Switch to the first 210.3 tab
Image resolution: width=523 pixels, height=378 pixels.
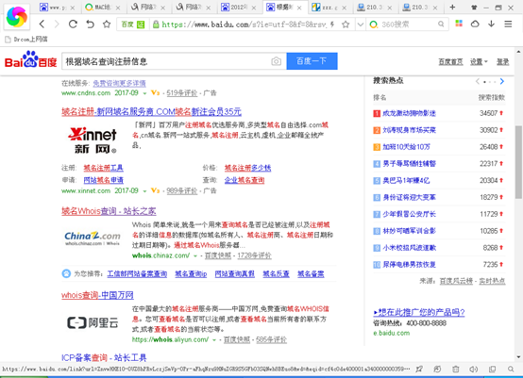pos(374,7)
